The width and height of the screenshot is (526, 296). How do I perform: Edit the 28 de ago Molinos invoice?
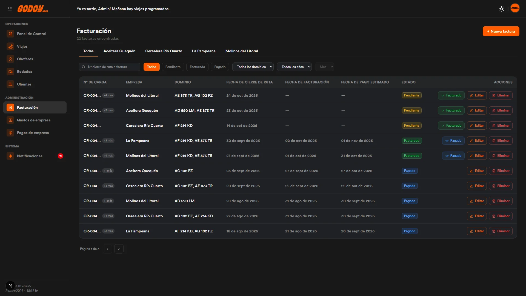click(x=477, y=201)
